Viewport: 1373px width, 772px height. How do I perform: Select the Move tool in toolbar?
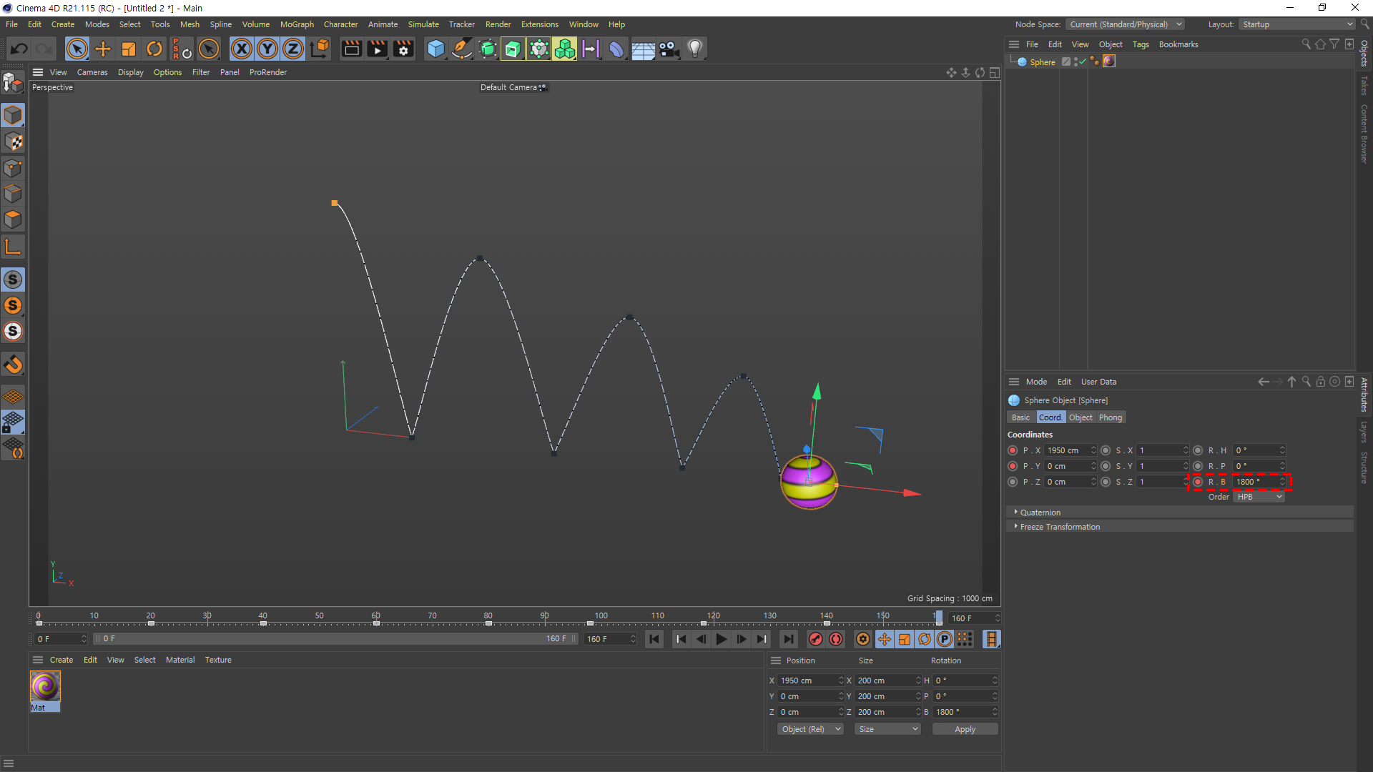coord(103,49)
